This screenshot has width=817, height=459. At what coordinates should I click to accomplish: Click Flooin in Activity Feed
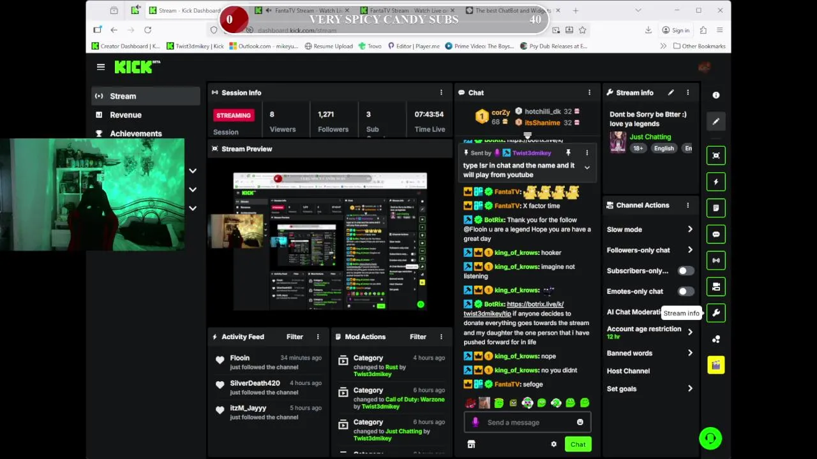pyautogui.click(x=240, y=358)
